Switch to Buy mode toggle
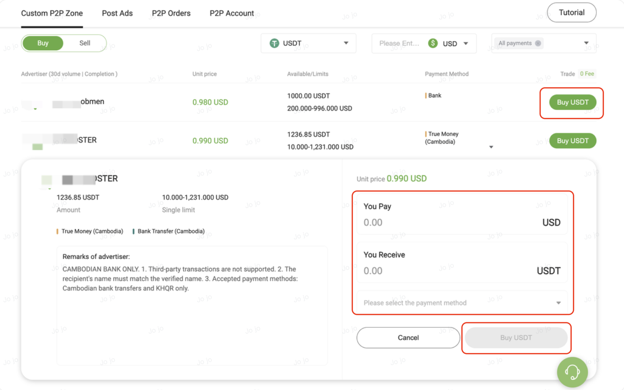This screenshot has height=390, width=624. 43,43
